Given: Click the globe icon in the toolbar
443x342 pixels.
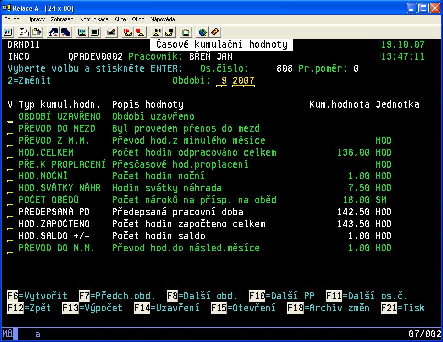Looking at the screenshot, I should point(202,32).
